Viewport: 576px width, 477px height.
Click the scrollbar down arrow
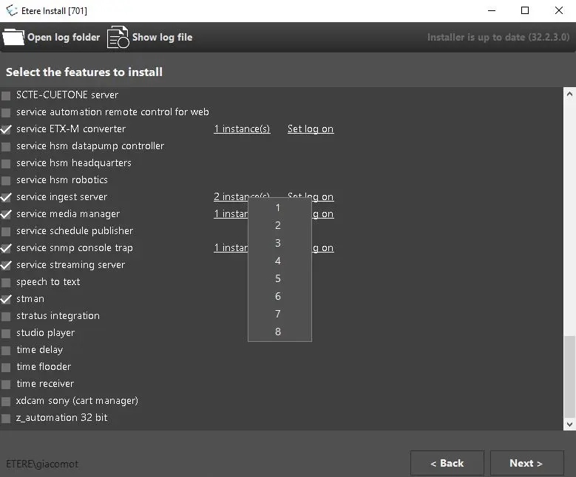click(x=569, y=425)
